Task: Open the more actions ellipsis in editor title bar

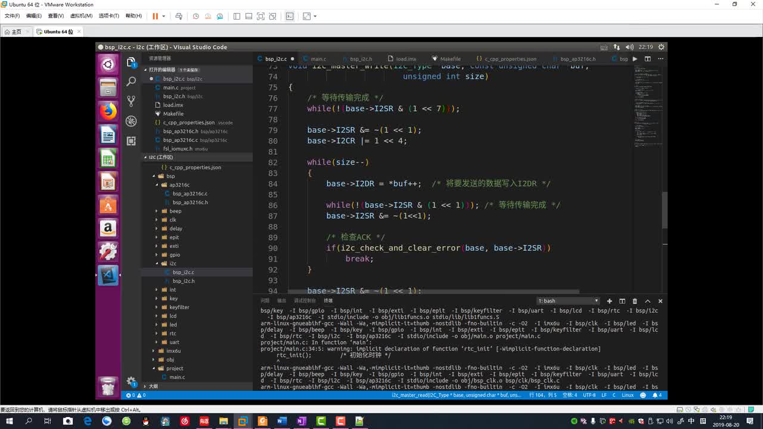Action: coord(660,59)
